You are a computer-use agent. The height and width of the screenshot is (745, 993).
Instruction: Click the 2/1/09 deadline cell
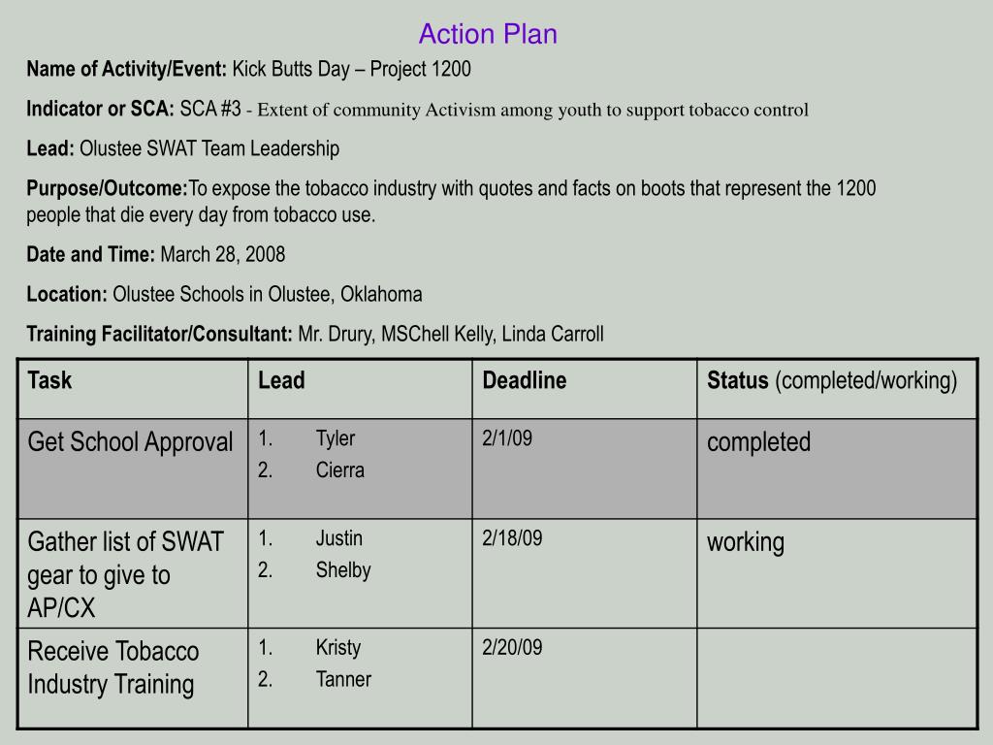pos(508,438)
